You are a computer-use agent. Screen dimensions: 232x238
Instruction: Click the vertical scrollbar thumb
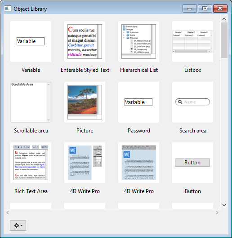tap(224, 40)
